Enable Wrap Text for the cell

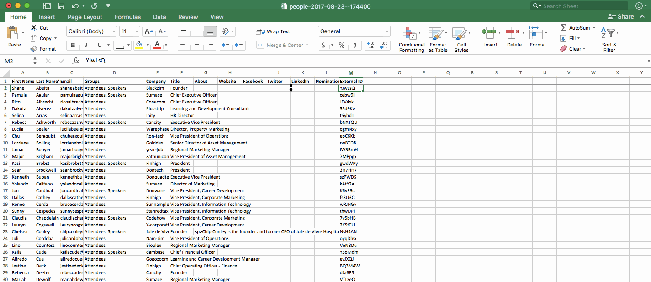[x=273, y=31]
